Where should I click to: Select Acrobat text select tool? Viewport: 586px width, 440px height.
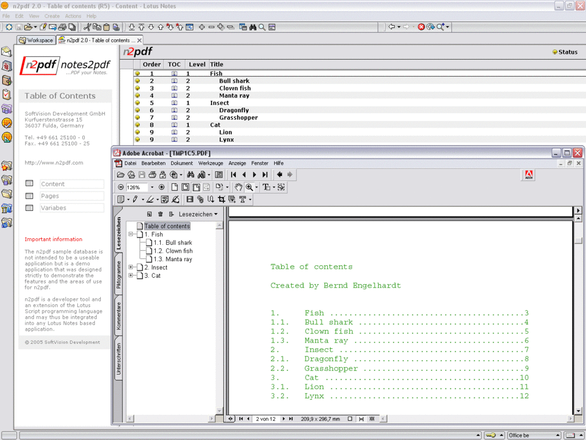click(x=266, y=187)
